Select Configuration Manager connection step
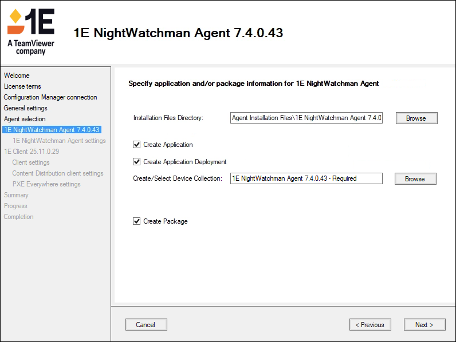This screenshot has width=456, height=342. [50, 97]
